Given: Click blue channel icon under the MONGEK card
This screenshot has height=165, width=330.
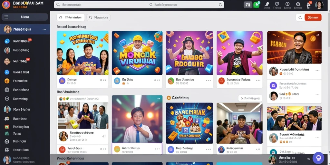Looking at the screenshot, I should coord(117,81).
